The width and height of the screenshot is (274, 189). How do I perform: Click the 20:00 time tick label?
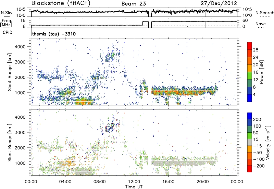[x=202, y=182]
